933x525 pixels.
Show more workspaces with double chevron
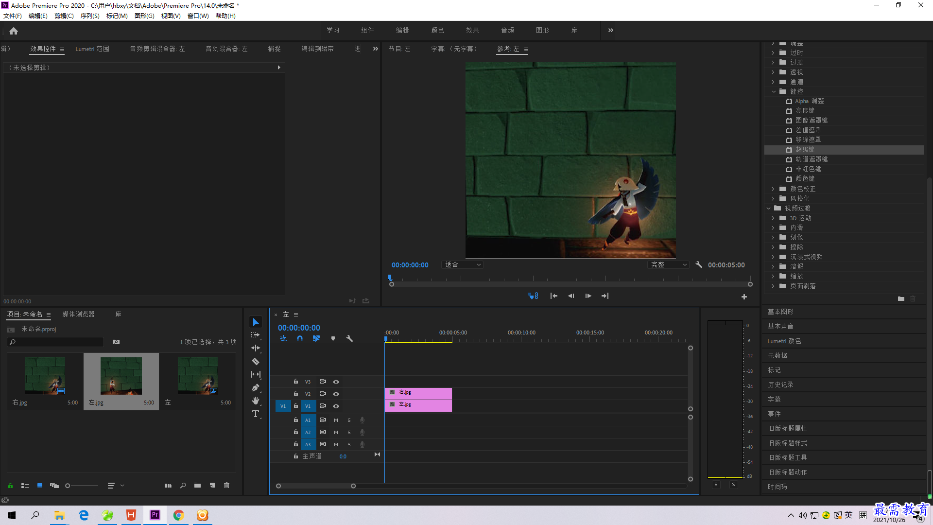[x=611, y=30]
